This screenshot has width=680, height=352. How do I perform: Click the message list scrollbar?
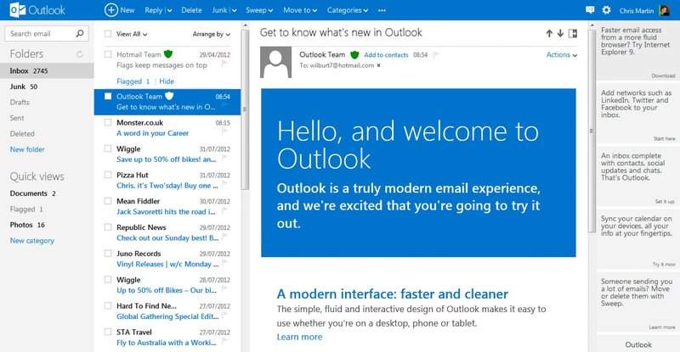[245, 109]
